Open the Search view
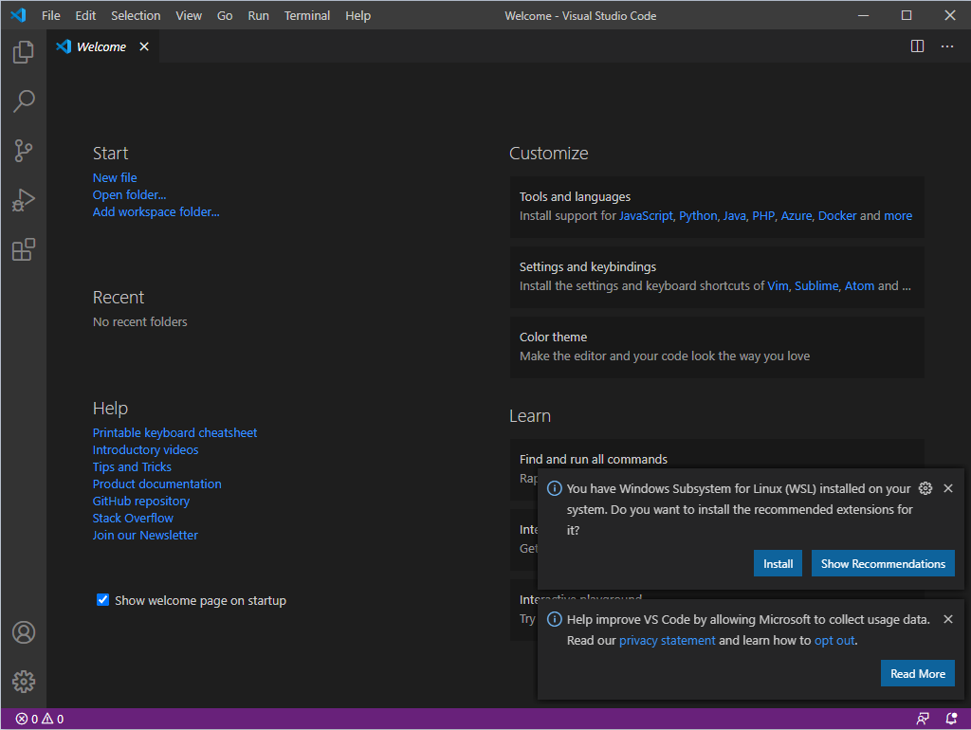Screen dimensions: 971x730 point(23,101)
